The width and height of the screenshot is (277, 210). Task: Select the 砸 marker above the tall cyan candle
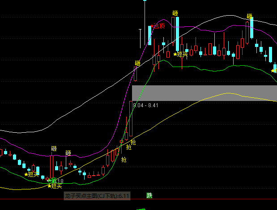[x=175, y=13]
